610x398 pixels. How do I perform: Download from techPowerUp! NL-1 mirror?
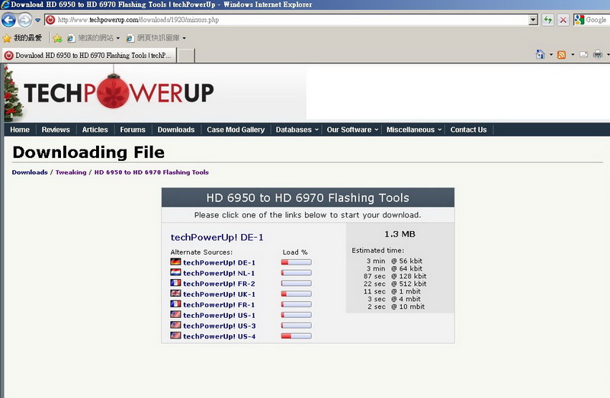tap(219, 273)
